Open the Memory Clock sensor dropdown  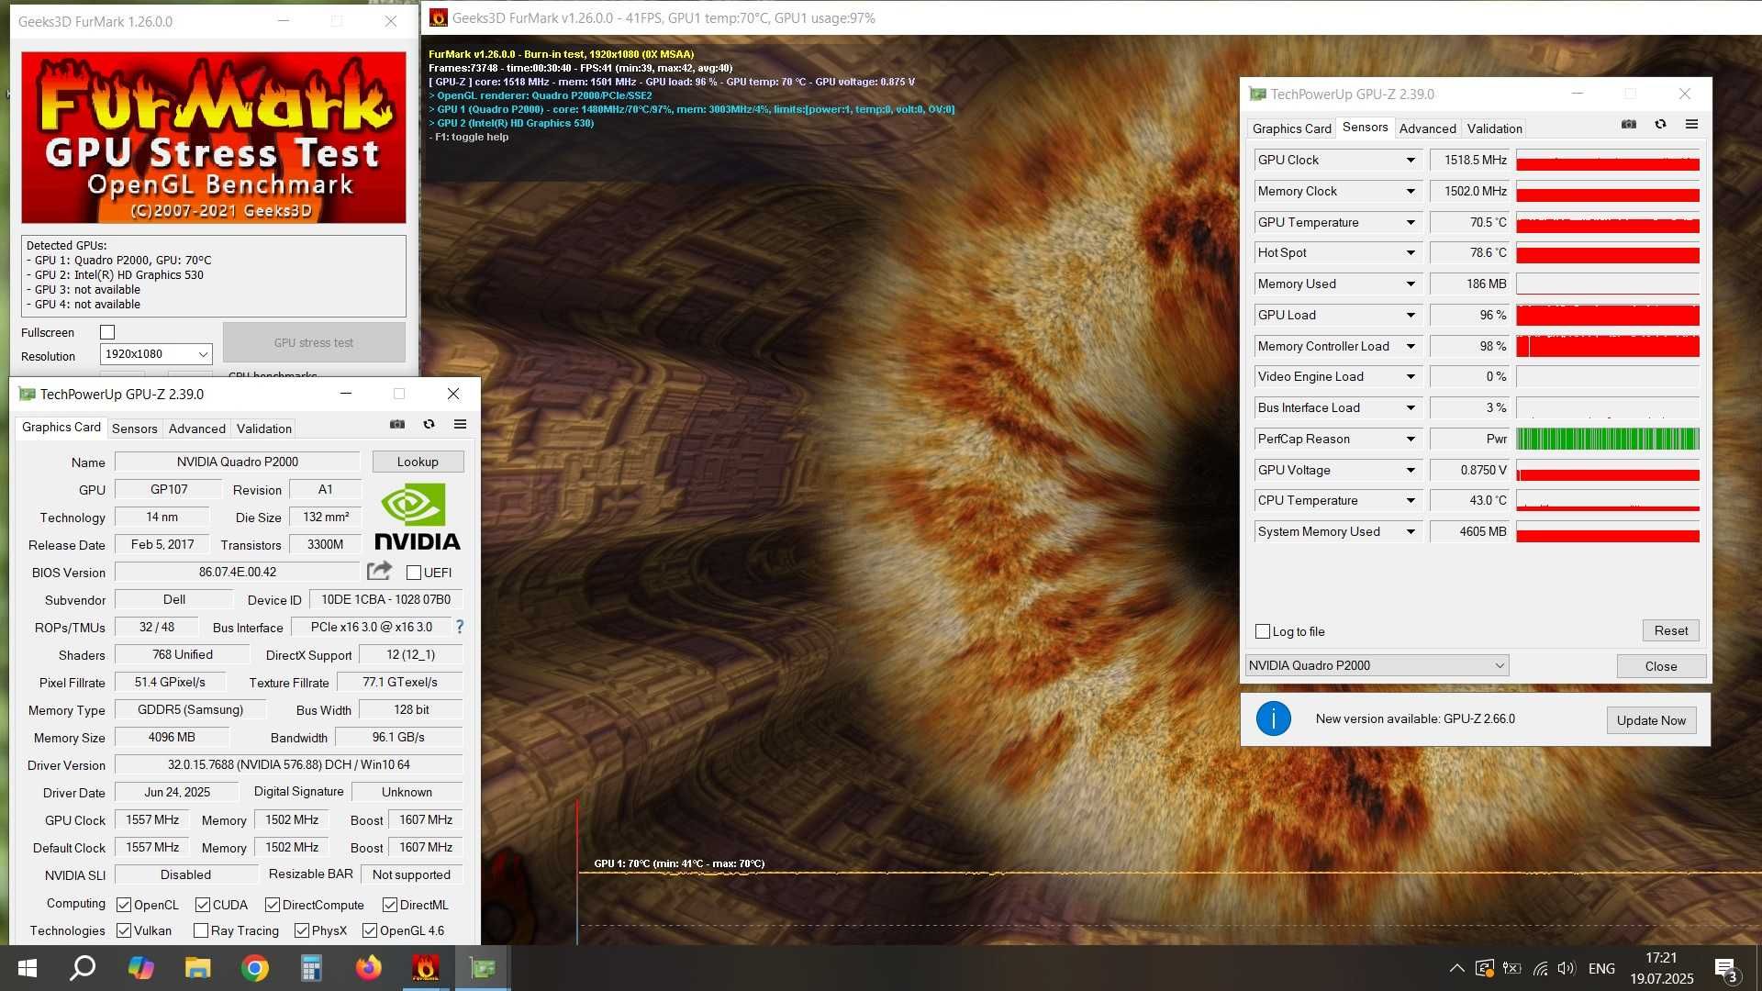(x=1411, y=191)
